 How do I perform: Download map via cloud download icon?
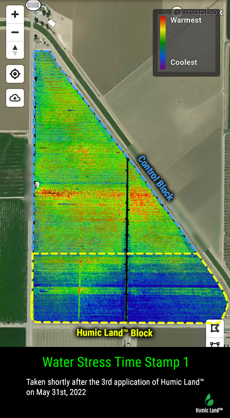15,98
